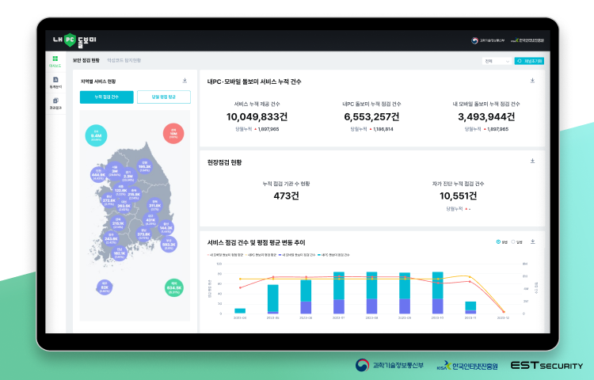Select the 보안 점검 현황 tab
The width and height of the screenshot is (594, 380).
point(86,60)
